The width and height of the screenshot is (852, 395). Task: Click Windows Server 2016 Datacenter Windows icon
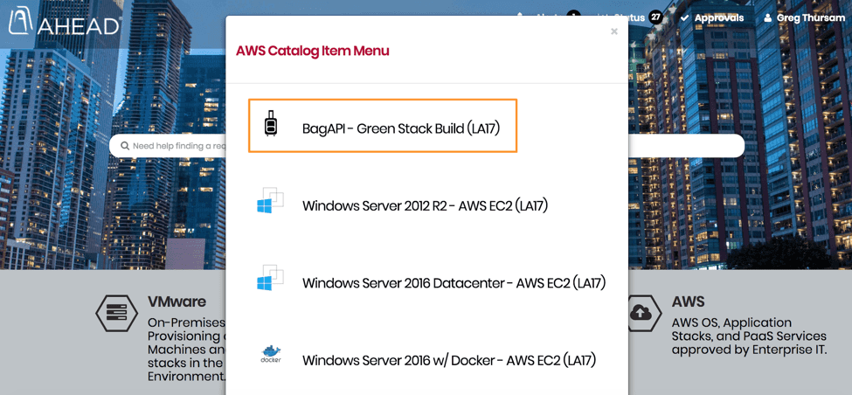click(x=270, y=278)
